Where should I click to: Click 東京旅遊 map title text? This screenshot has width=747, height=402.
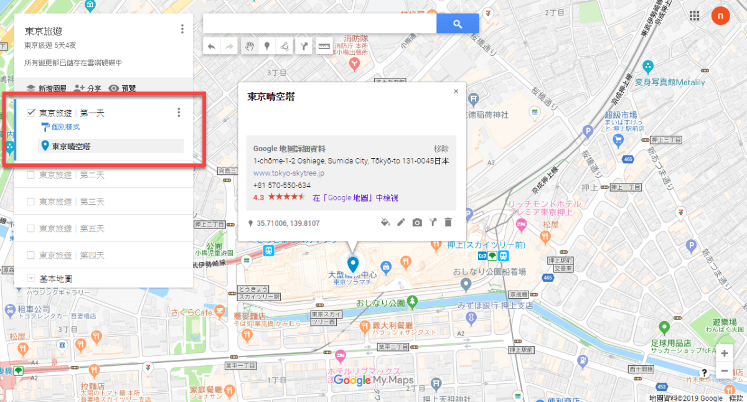tap(44, 31)
